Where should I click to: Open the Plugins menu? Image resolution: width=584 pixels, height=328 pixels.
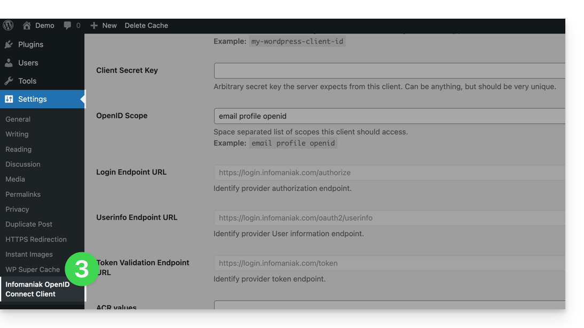[x=30, y=44]
